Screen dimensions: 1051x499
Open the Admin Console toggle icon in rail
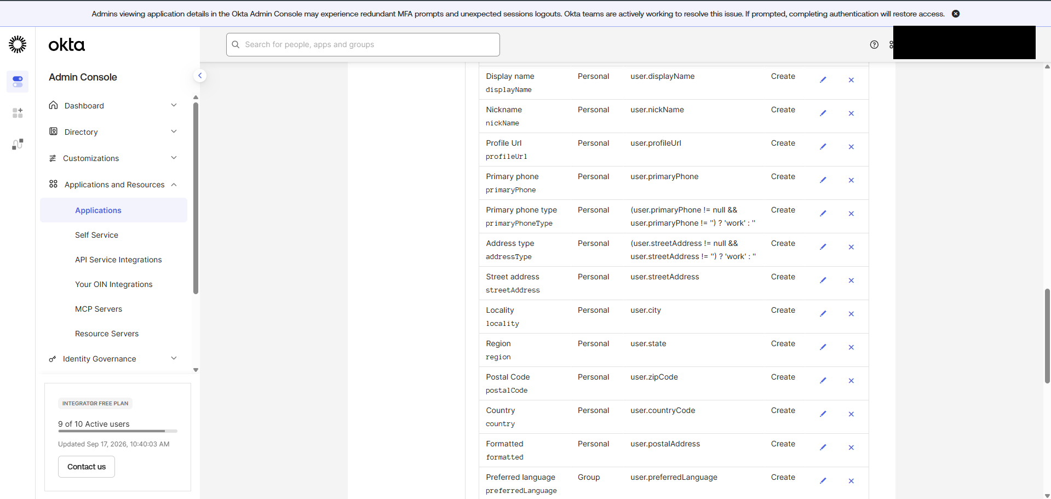(18, 82)
